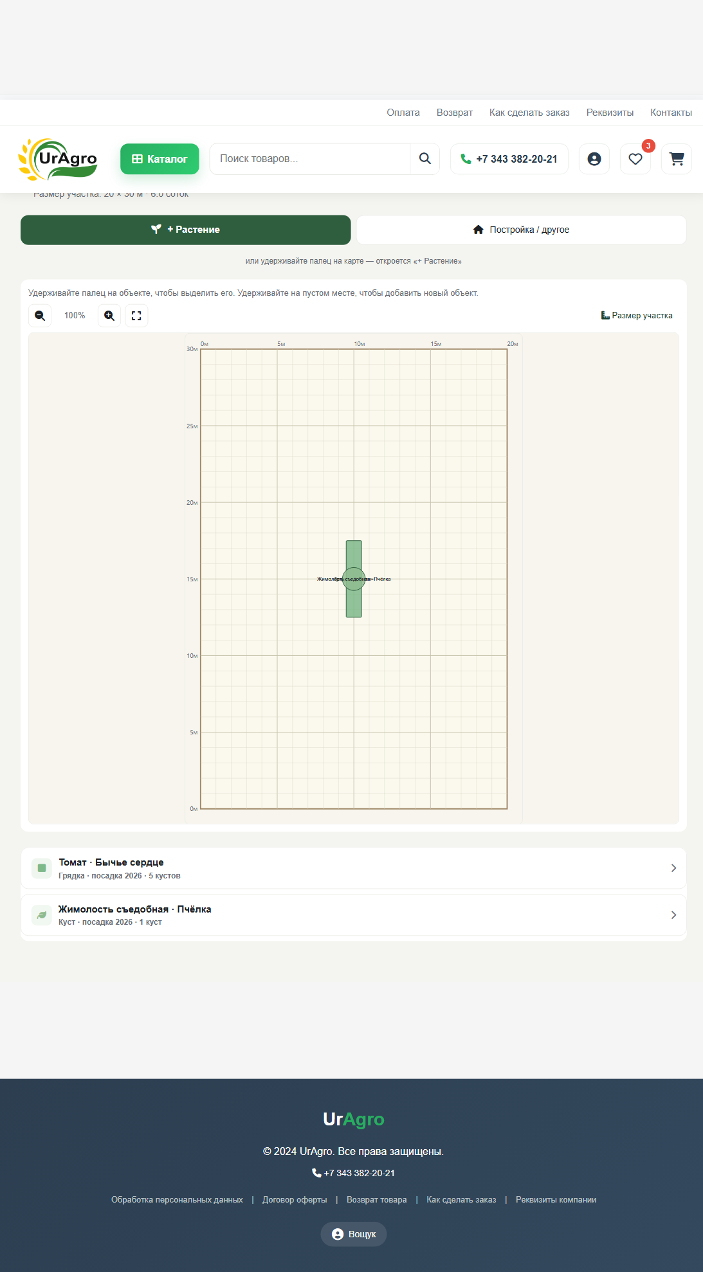Focus the Поиск товаров search field
Screen dimensions: 703x1272
(x=310, y=159)
